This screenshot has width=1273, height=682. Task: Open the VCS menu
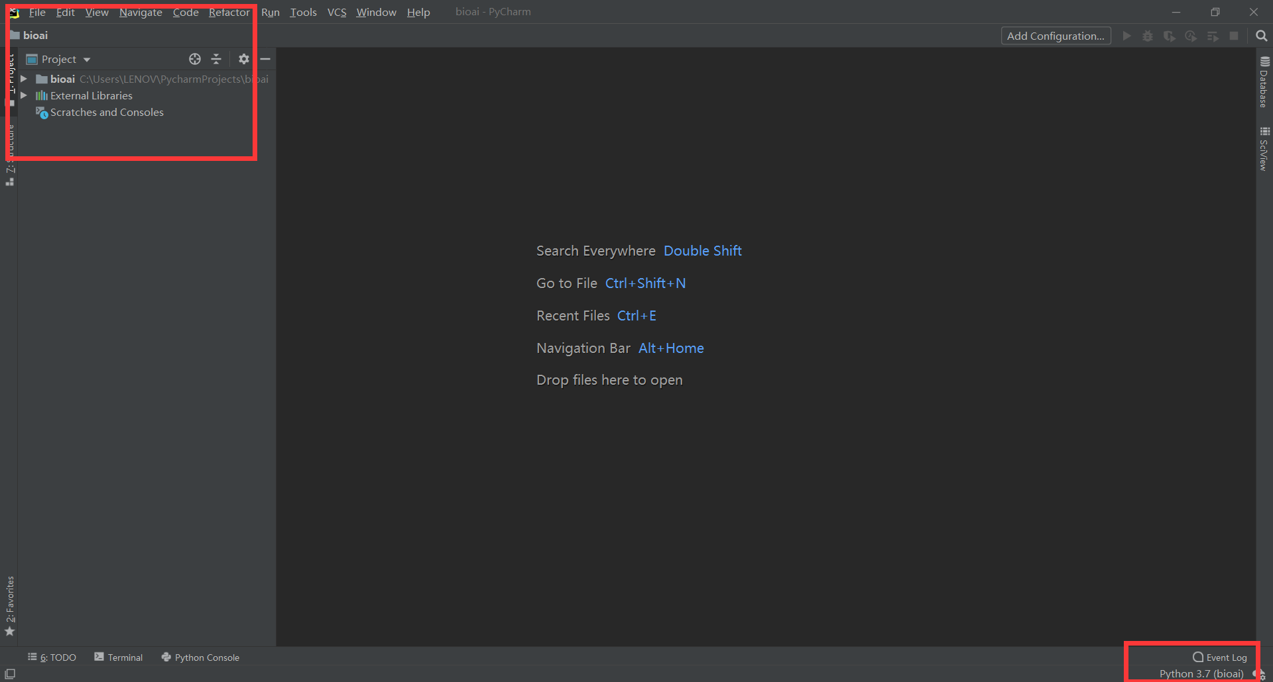click(337, 12)
